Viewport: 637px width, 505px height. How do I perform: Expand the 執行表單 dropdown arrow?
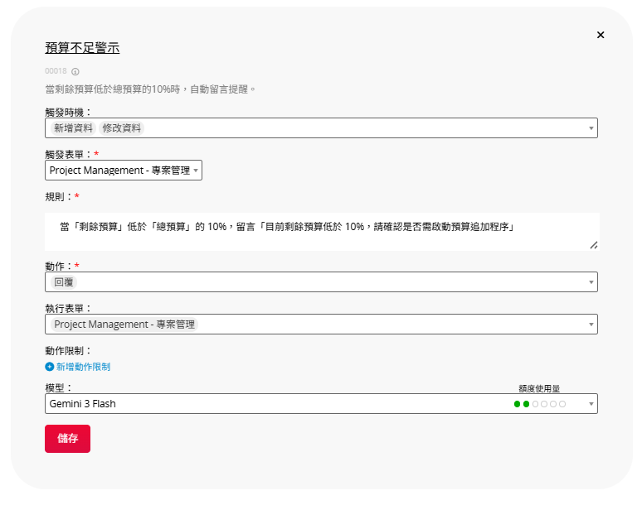[x=591, y=325]
